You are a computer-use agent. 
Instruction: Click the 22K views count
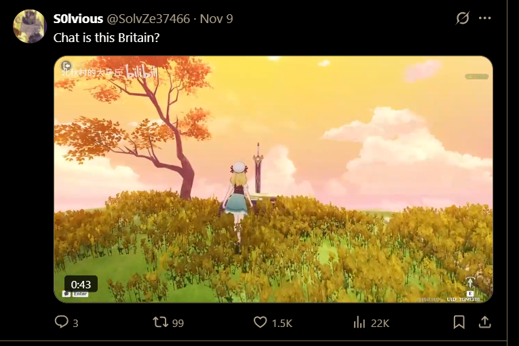[x=380, y=323]
